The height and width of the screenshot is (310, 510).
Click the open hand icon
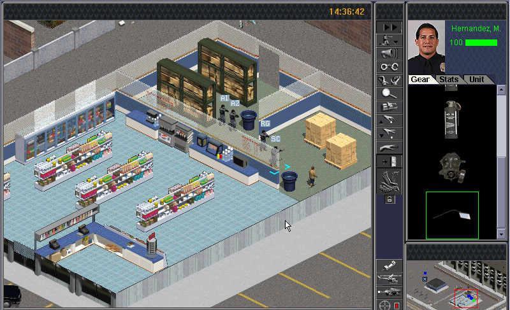click(x=388, y=148)
